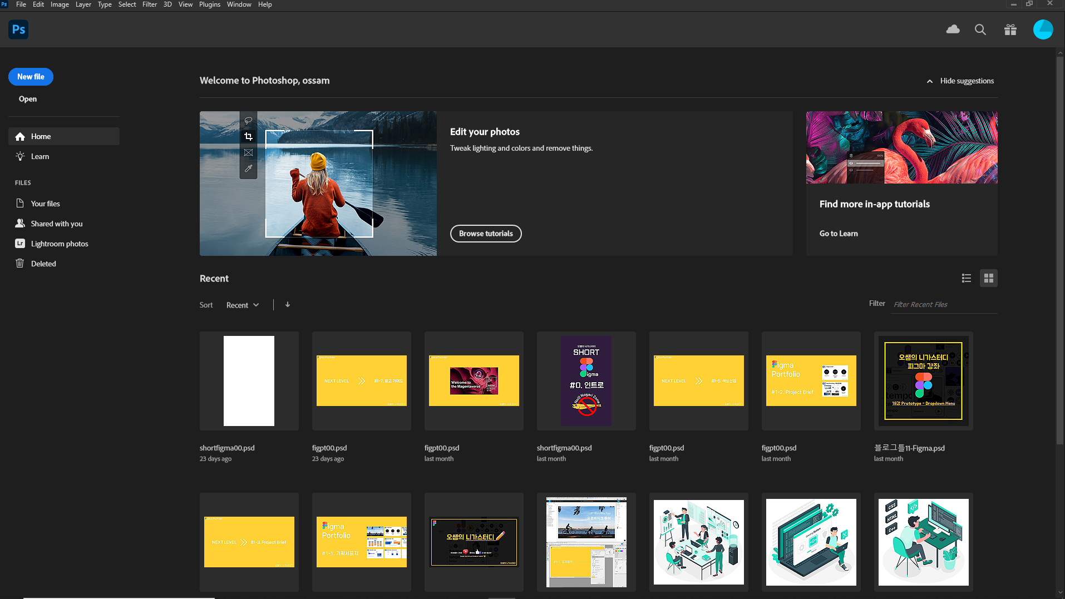
Task: Open Shared with you label in sidebar
Action: pos(57,224)
